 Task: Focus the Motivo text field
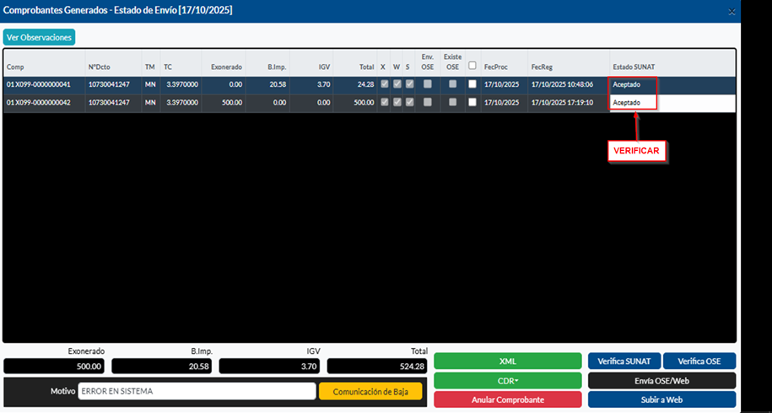197,391
